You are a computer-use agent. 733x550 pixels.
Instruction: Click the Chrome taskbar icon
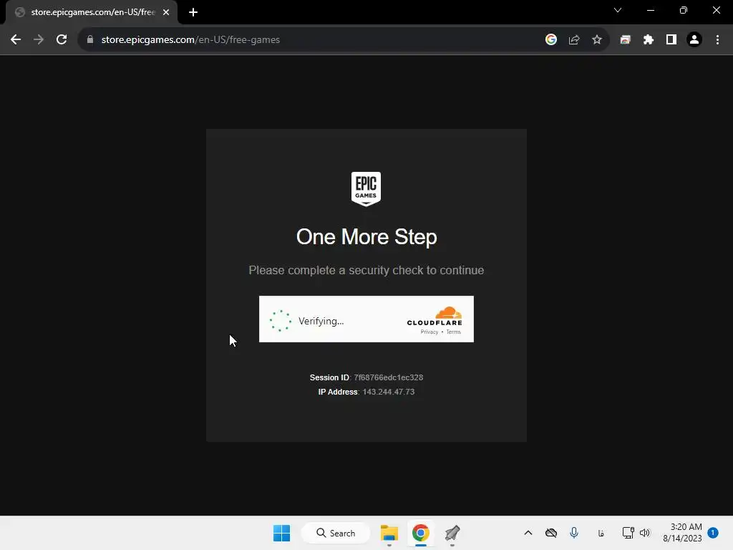click(x=421, y=533)
